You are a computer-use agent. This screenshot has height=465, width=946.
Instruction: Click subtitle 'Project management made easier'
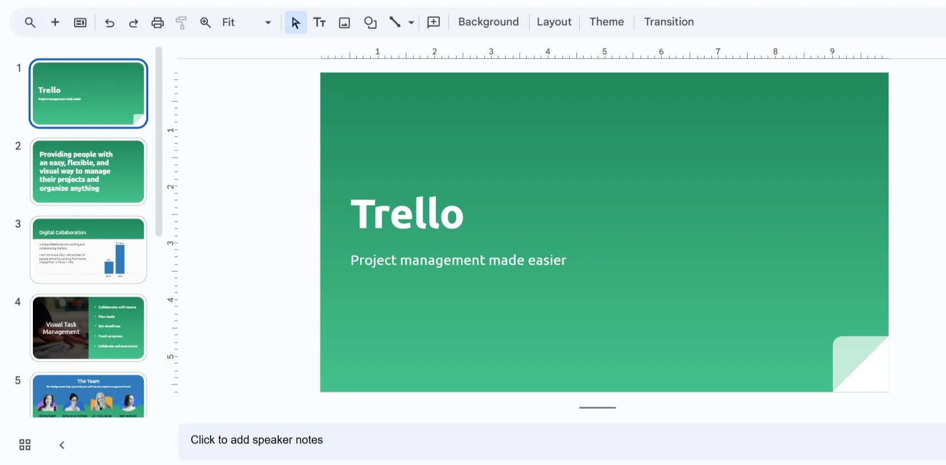coord(458,260)
